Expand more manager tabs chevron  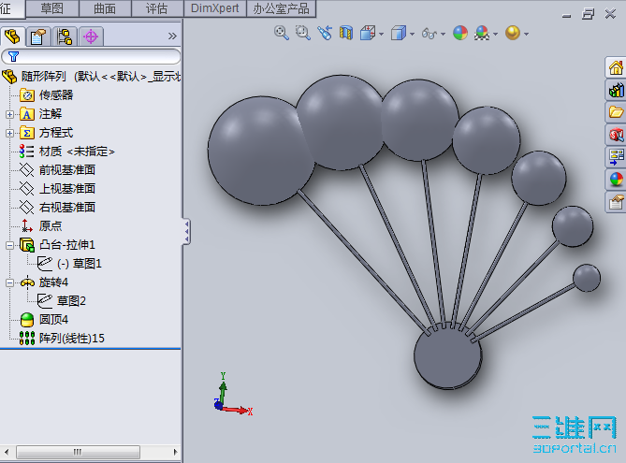tap(172, 36)
